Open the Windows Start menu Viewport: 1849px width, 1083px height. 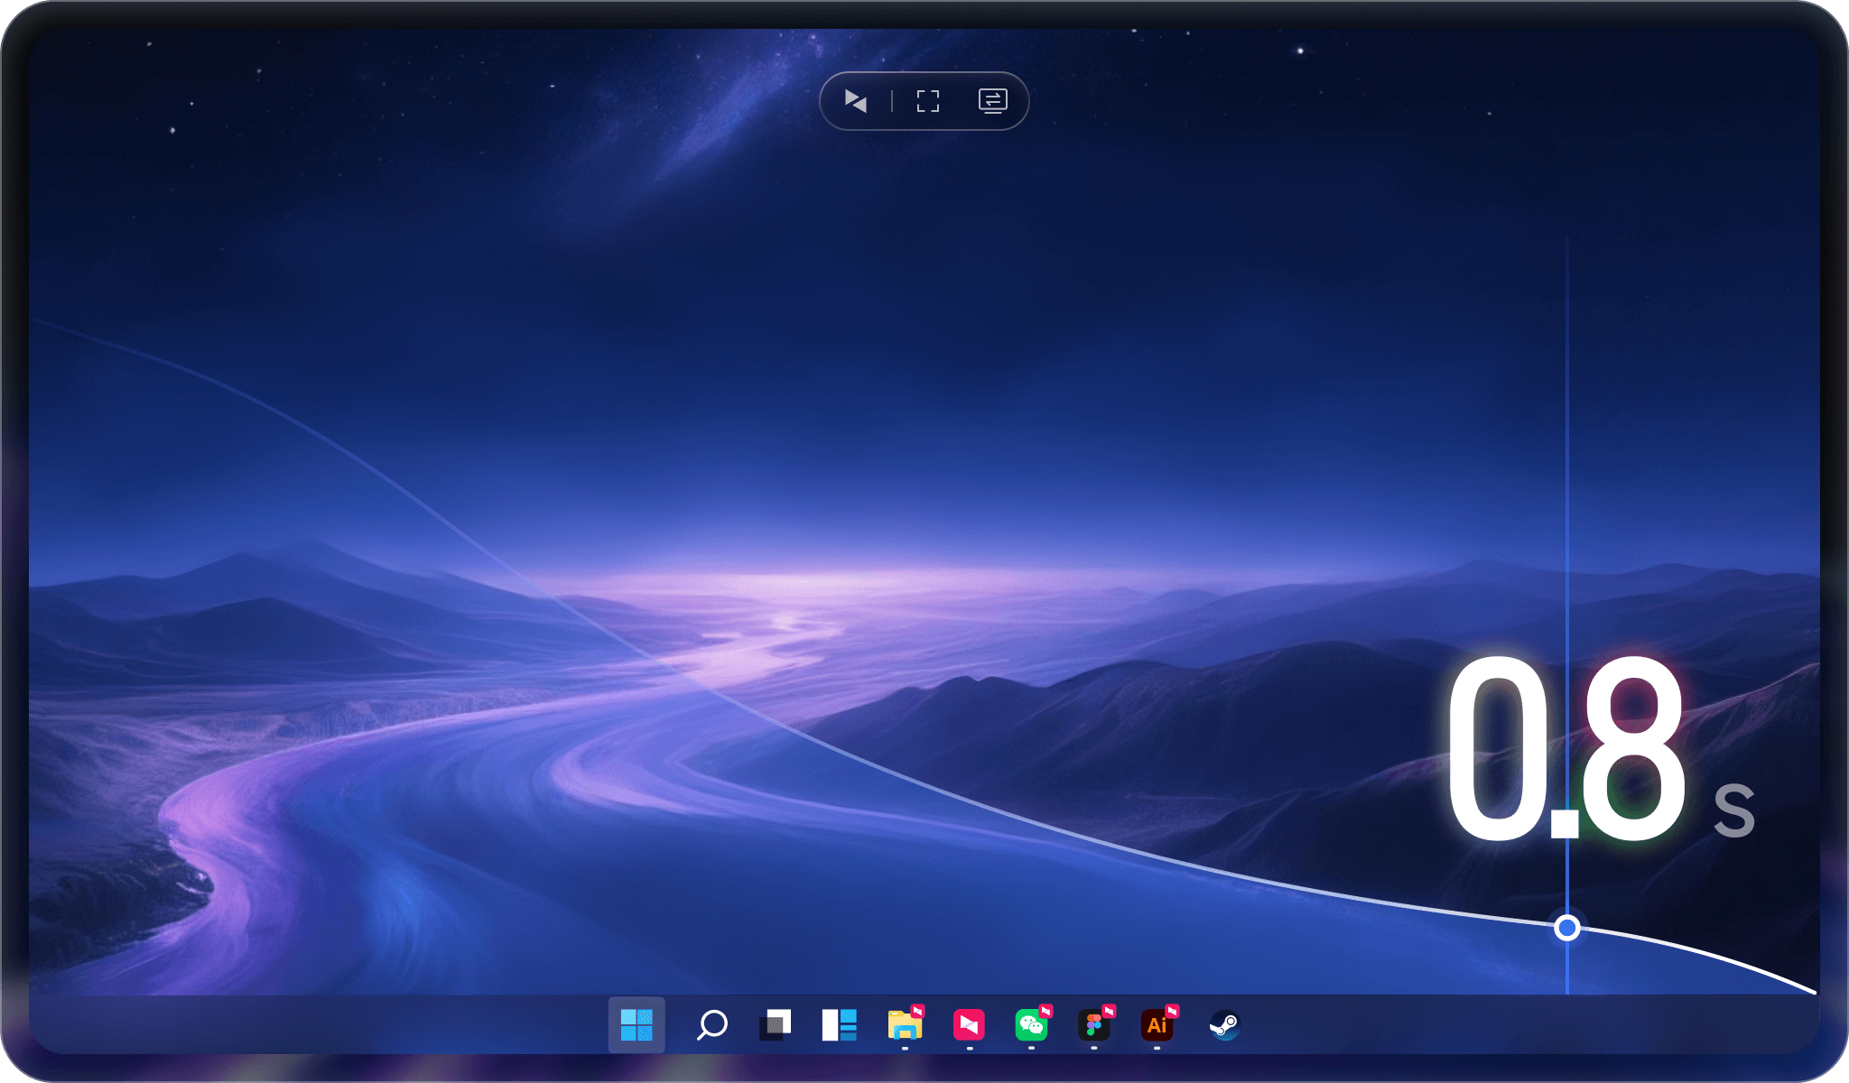click(636, 1025)
